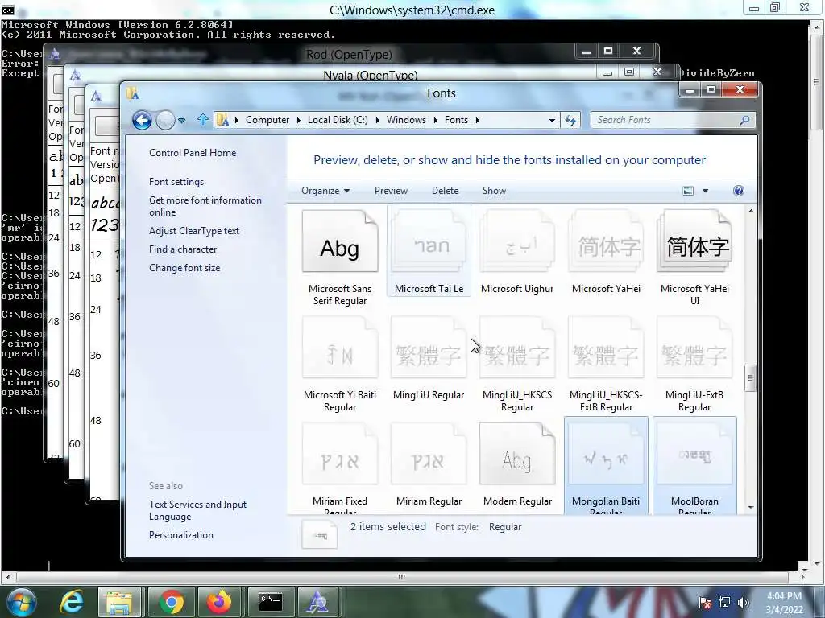Open Get more font information online

[205, 206]
